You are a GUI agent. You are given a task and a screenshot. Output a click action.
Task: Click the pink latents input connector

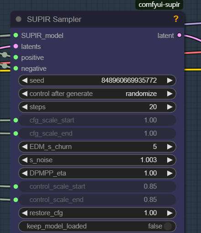pos(16,46)
